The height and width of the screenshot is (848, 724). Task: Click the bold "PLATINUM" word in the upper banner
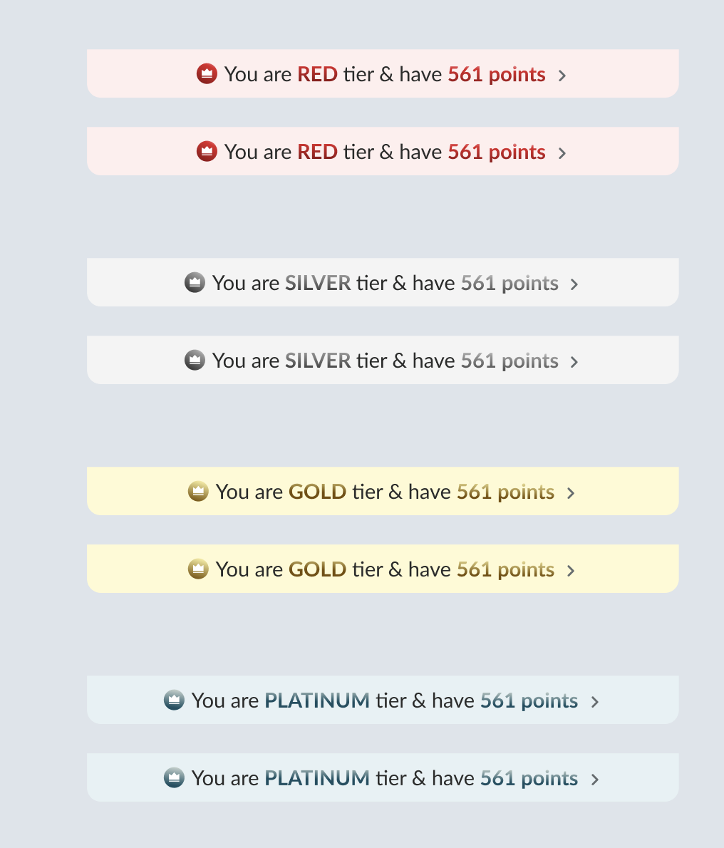[317, 700]
